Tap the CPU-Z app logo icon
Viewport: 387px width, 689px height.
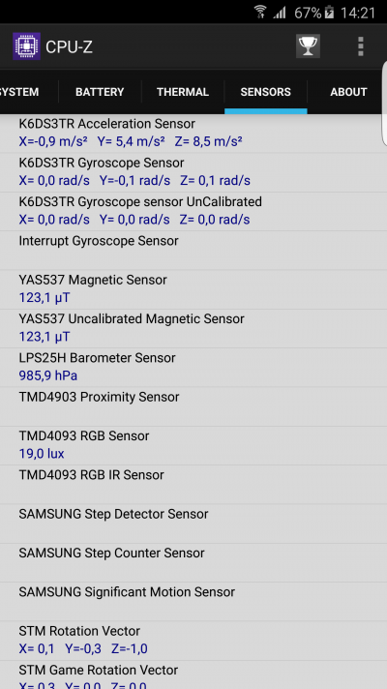tap(26, 46)
